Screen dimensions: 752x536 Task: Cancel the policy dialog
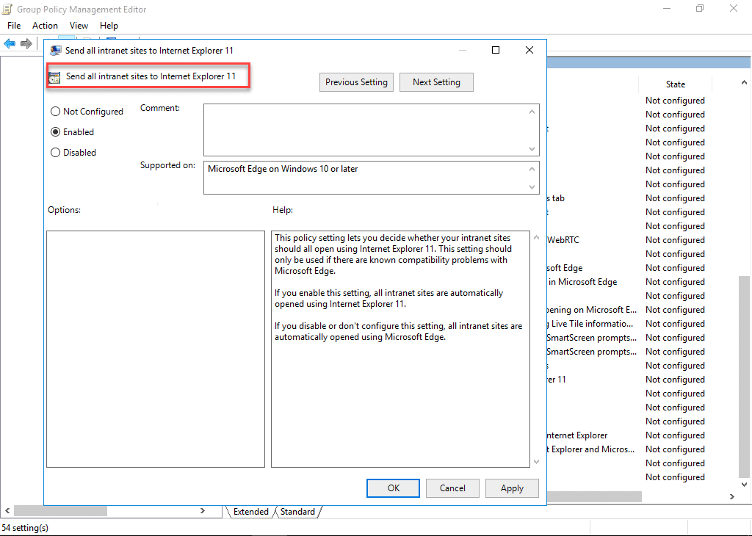click(452, 488)
